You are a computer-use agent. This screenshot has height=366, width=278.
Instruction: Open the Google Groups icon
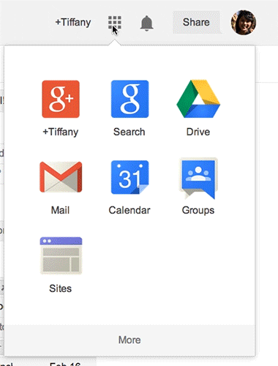(x=198, y=178)
